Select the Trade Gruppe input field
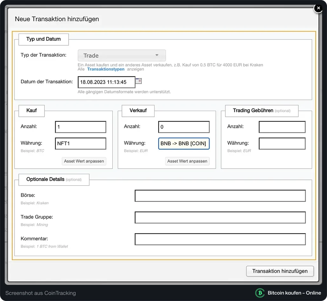 (220, 217)
